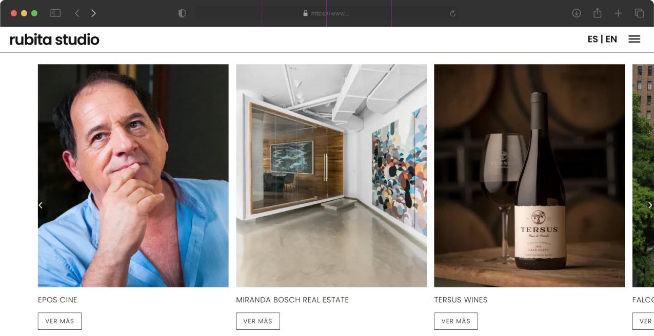This screenshot has width=654, height=336.
Task: Click the browser forward arrow
Action: [x=93, y=13]
